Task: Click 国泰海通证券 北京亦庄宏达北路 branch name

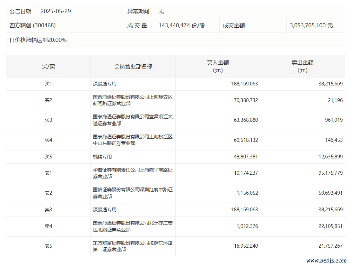Action: coord(133,226)
